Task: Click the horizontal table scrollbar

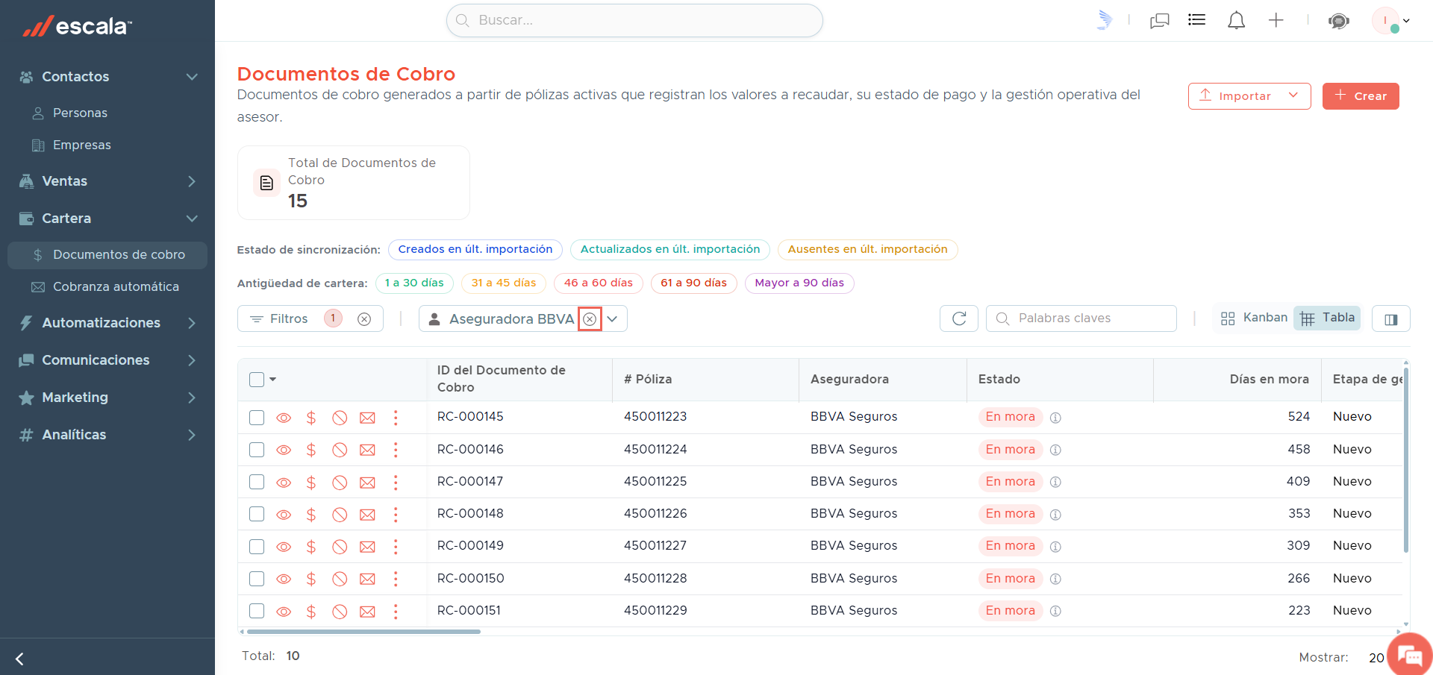Action: tap(363, 632)
